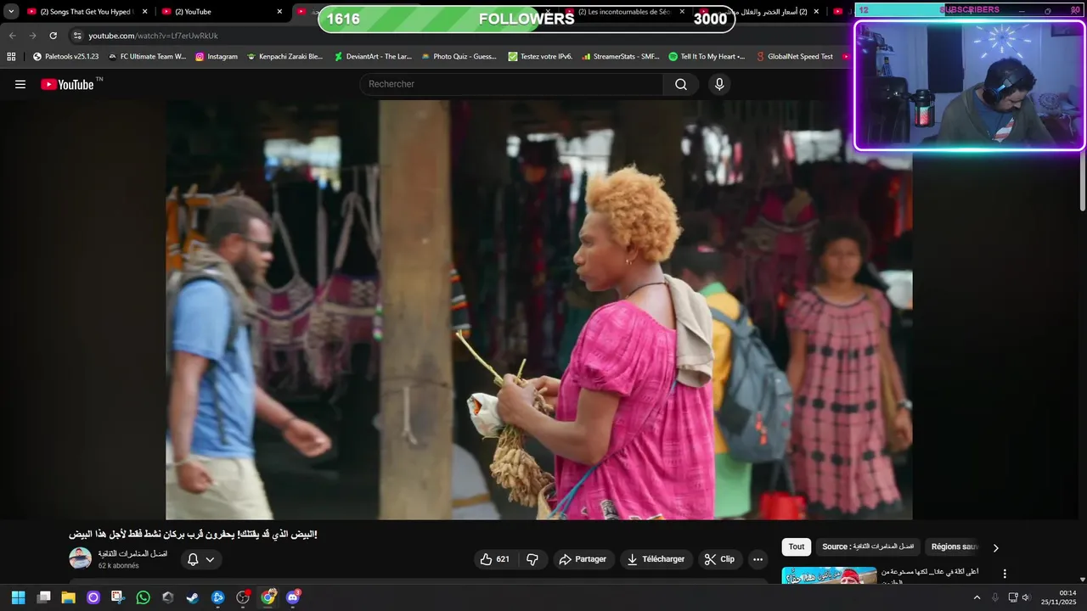Open the Windows Start menu
This screenshot has height=611, width=1087.
pos(18,597)
